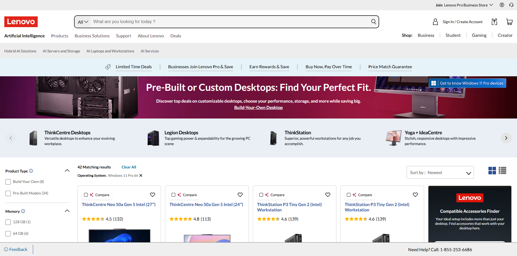517x256 pixels.
Task: Click heart on first ThinkStation P3 Tiny card
Action: tap(328, 195)
